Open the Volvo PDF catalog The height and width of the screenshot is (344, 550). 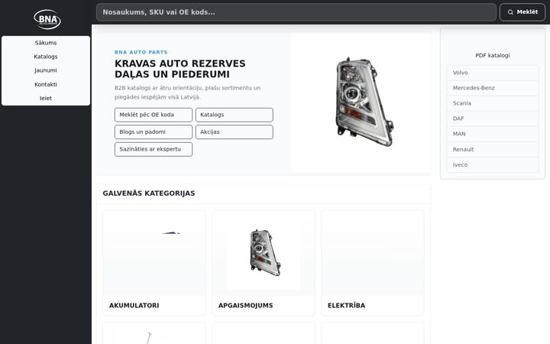point(493,73)
